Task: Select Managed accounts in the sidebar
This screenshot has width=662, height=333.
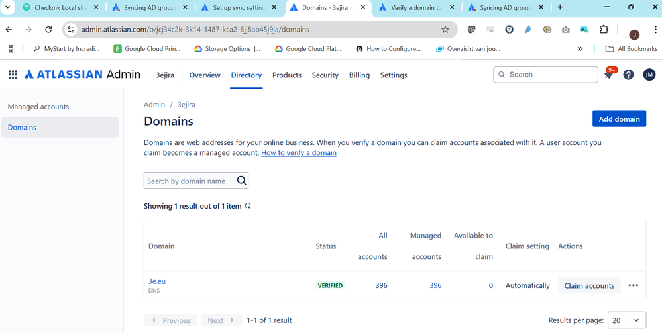Action: [x=60, y=107]
